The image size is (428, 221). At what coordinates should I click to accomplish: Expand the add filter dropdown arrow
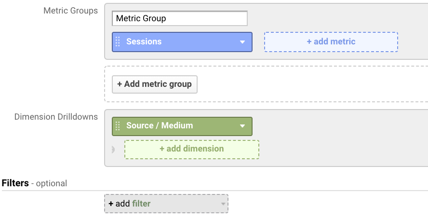[x=223, y=204]
